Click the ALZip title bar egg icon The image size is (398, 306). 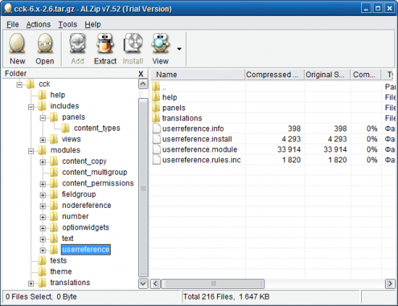click(9, 8)
